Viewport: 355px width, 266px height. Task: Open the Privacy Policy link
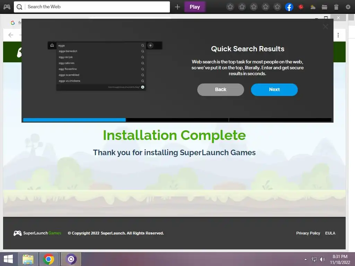308,233
